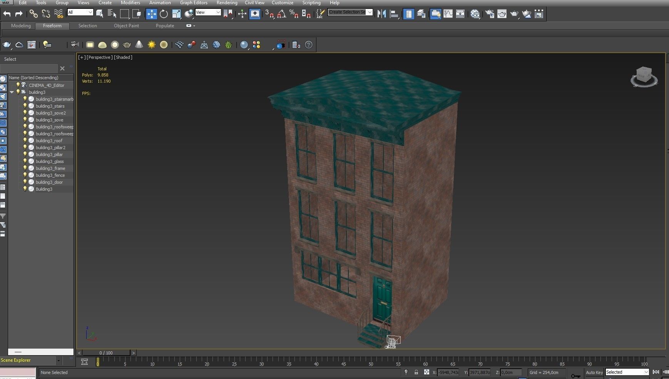This screenshot has width=669, height=379.
Task: Click the Bind to Space Warp icon
Action: click(x=58, y=14)
